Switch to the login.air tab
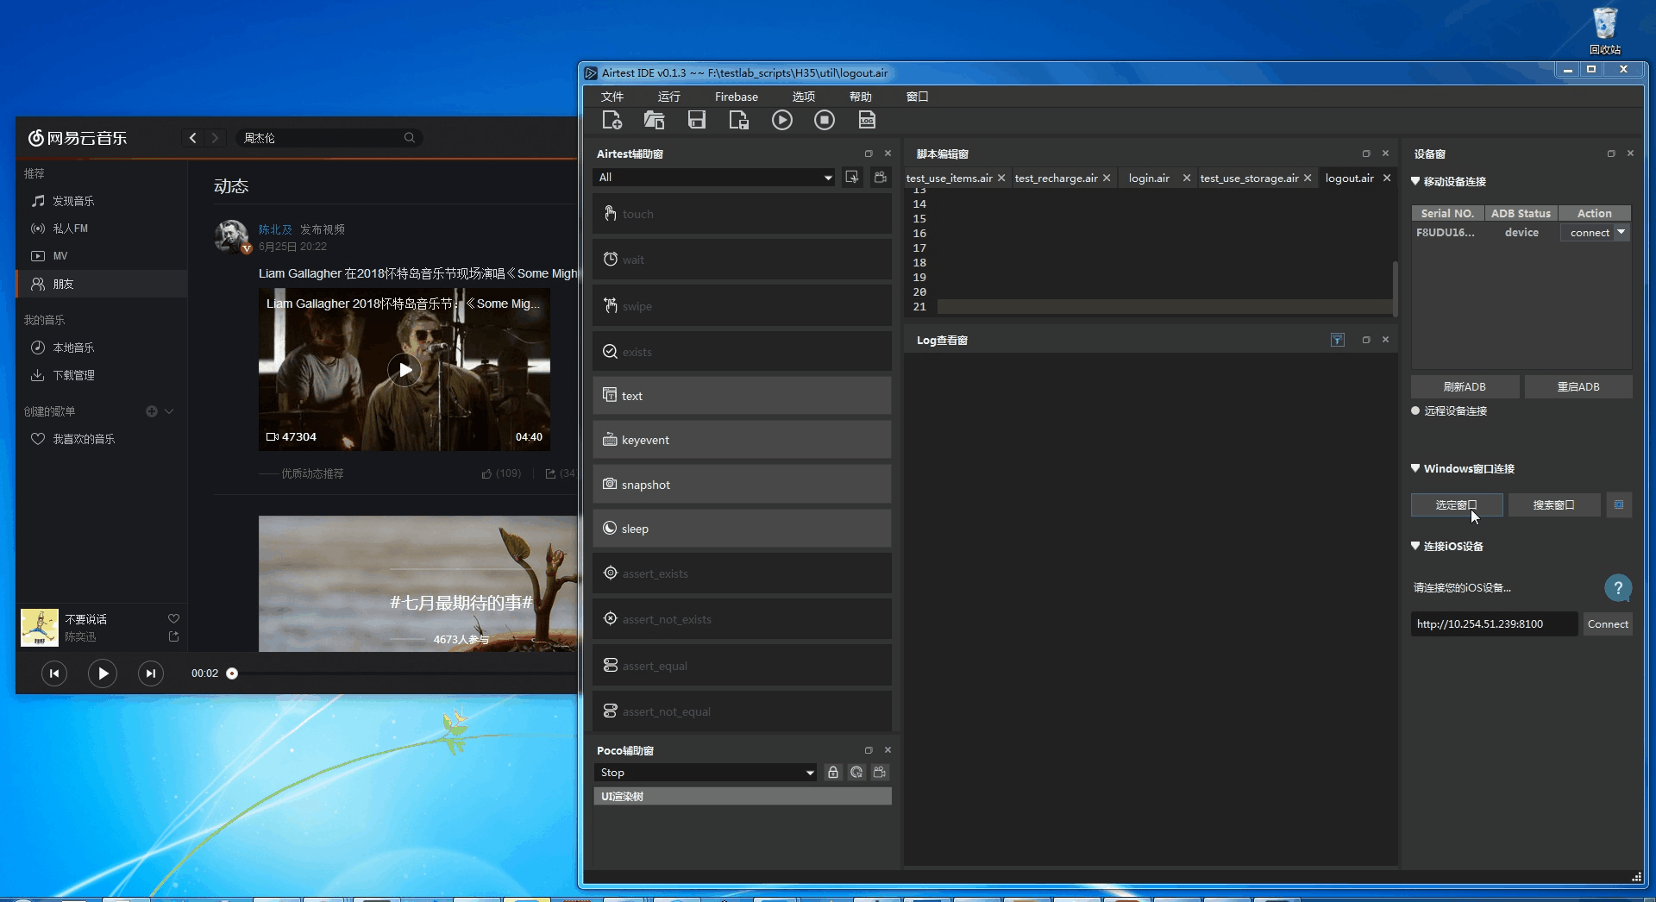The height and width of the screenshot is (902, 1656). (1149, 179)
